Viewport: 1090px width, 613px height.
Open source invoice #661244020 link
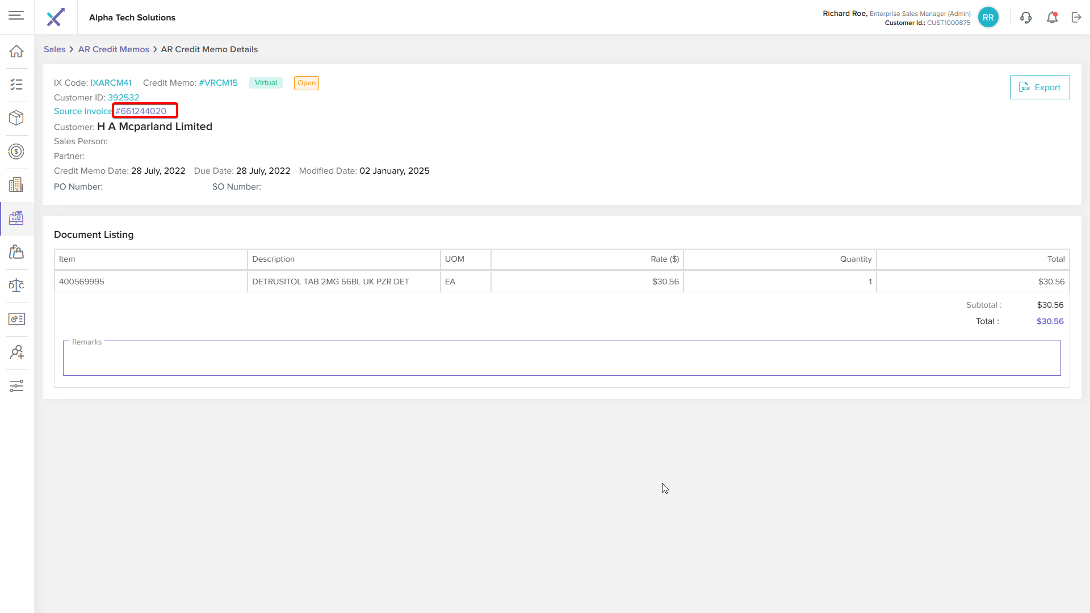tap(141, 111)
